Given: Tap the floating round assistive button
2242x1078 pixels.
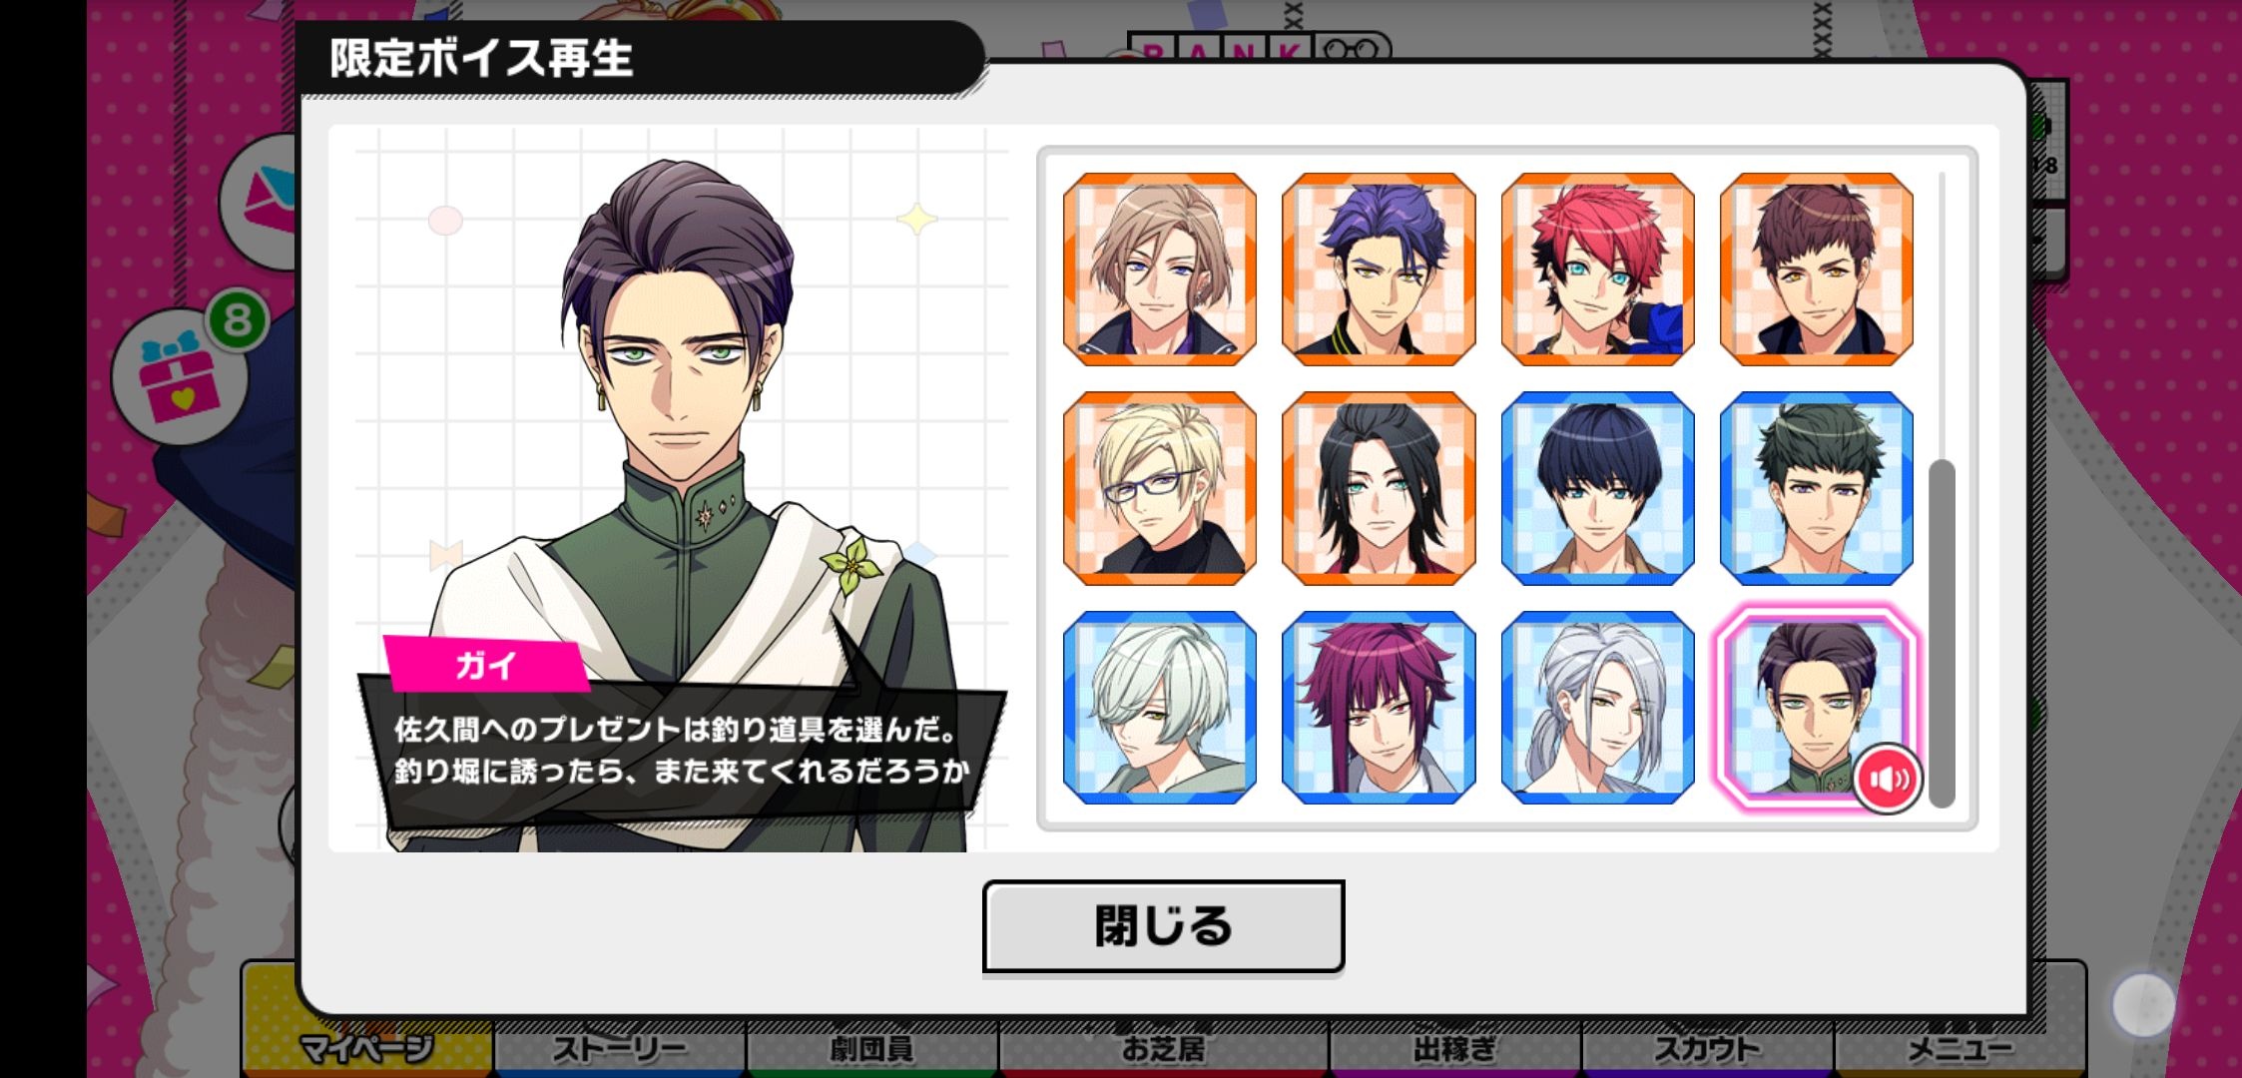Looking at the screenshot, I should pos(2143,1004).
